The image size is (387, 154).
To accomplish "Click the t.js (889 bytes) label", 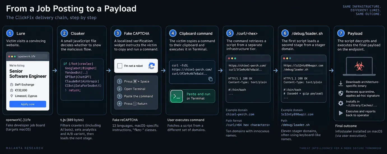I will [72, 120].
